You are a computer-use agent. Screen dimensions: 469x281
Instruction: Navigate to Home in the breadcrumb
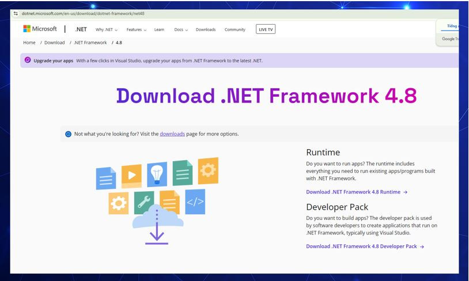tap(29, 43)
